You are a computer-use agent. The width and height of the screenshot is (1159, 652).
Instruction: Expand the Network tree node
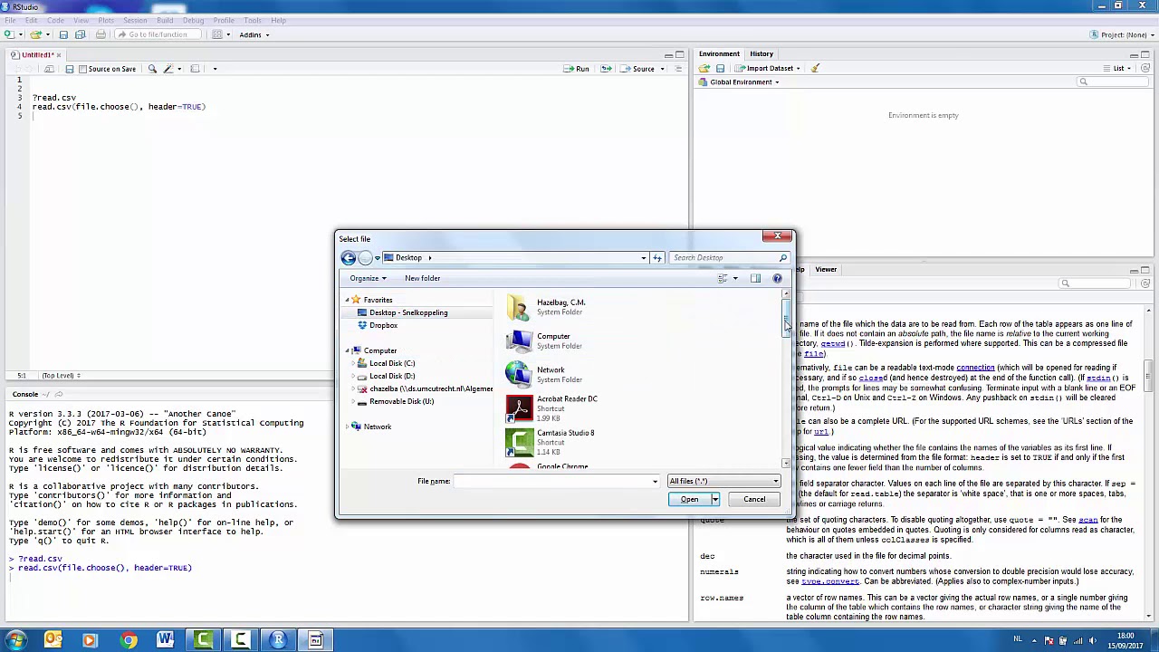[347, 427]
